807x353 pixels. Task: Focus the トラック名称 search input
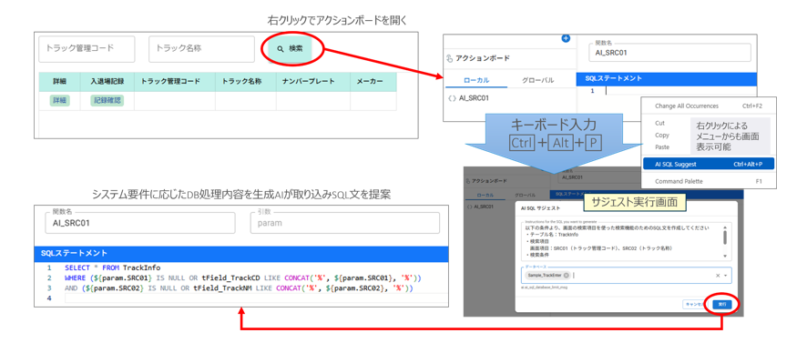tap(202, 49)
